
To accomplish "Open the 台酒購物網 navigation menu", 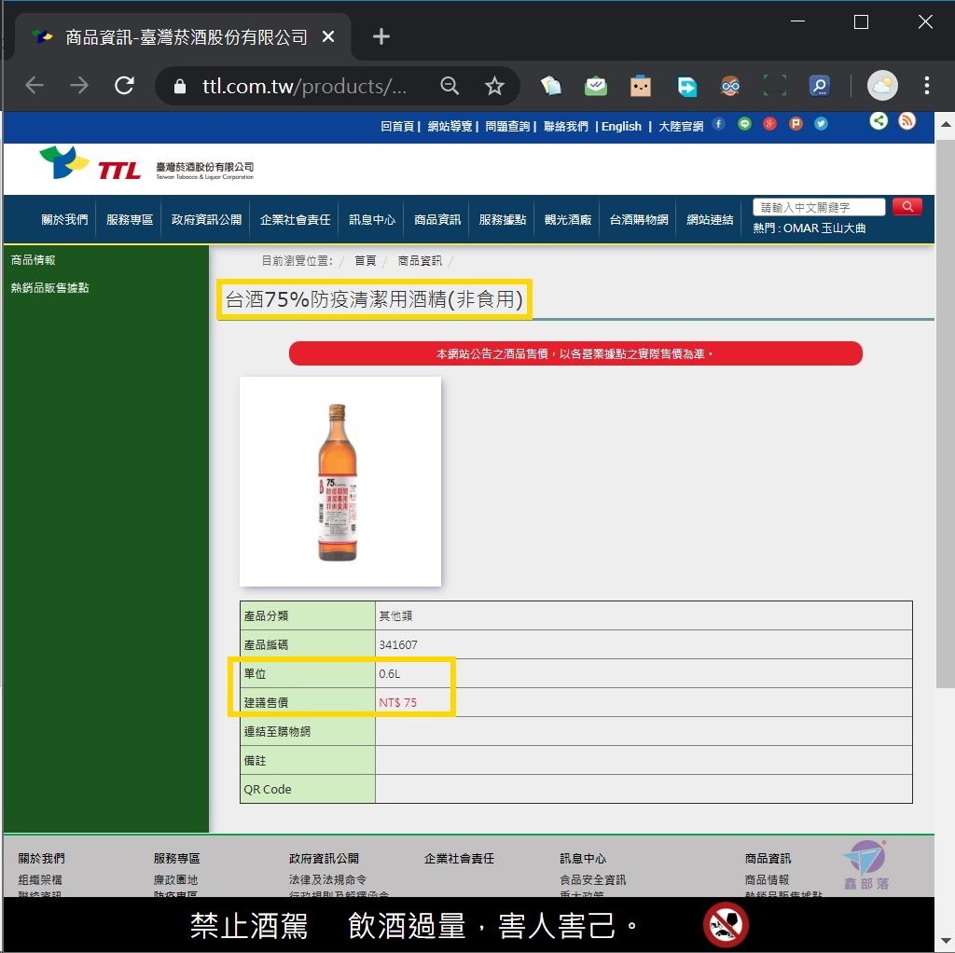I will tap(639, 220).
